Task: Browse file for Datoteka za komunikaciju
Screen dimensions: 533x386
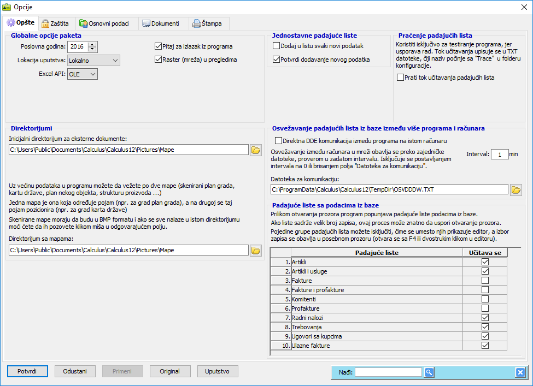Action: click(x=516, y=190)
